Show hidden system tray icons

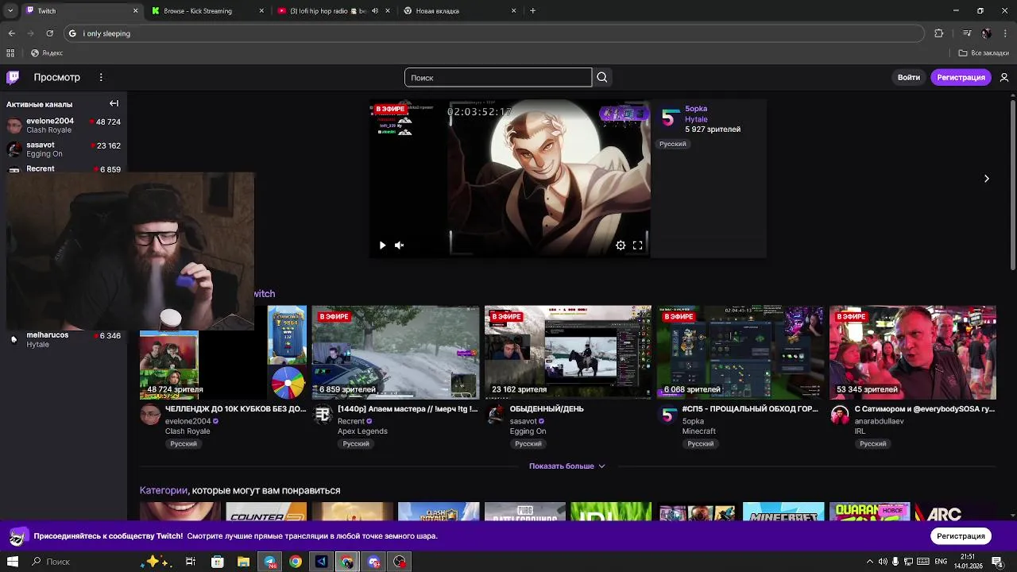871,562
